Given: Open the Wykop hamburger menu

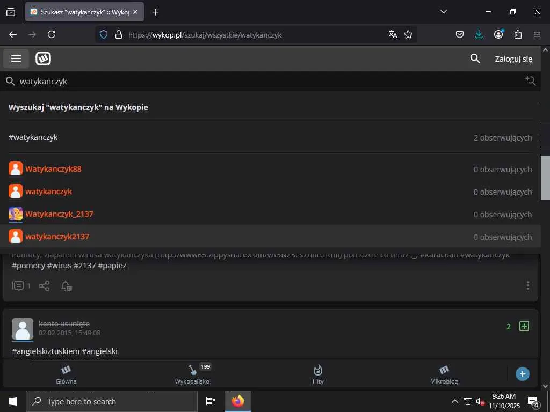Looking at the screenshot, I should [16, 58].
